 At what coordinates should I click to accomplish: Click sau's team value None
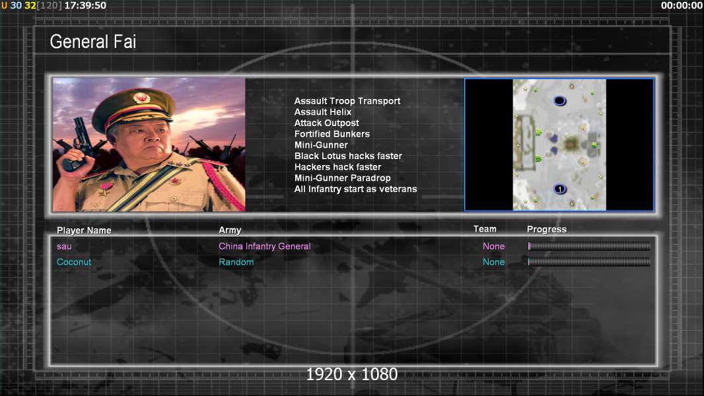click(x=493, y=246)
